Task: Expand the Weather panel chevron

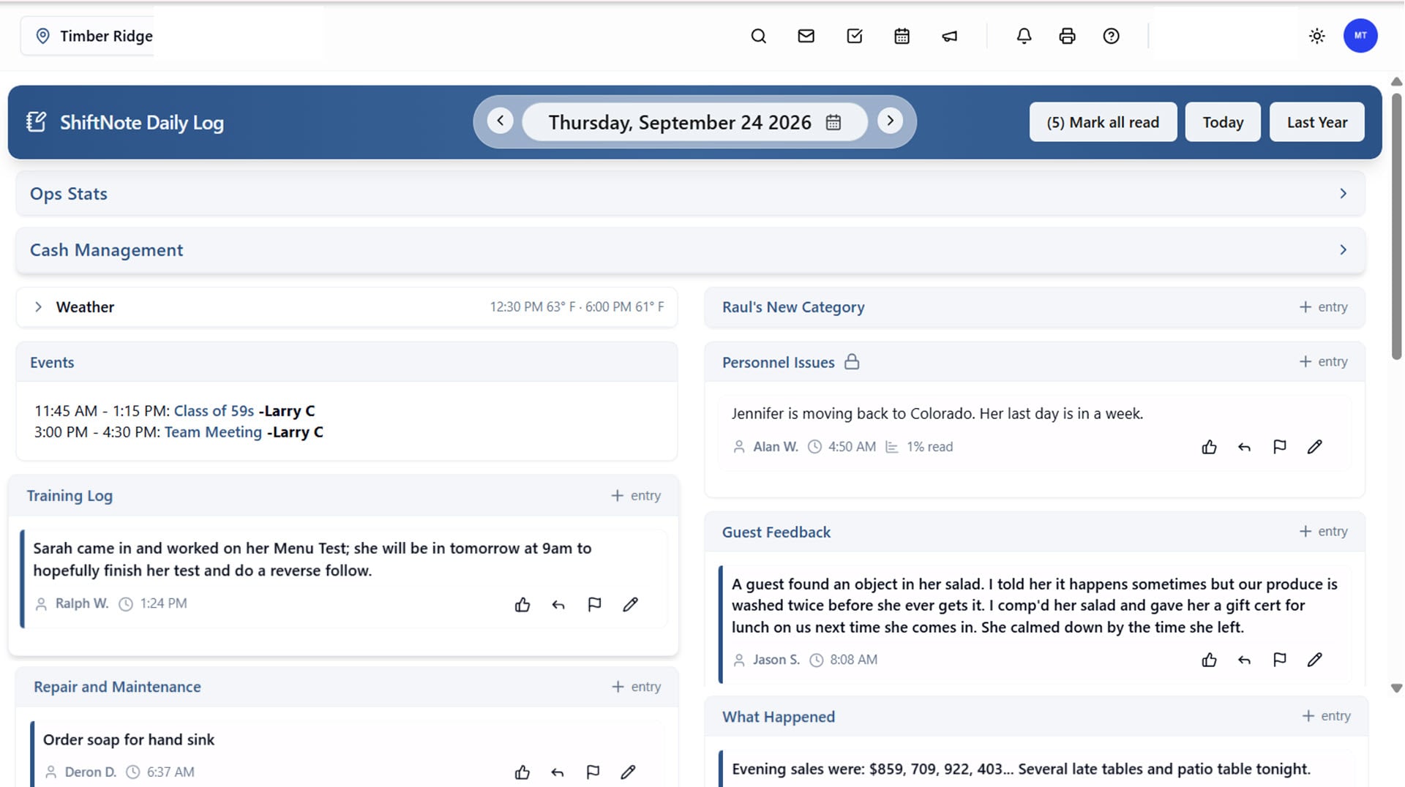Action: [x=38, y=307]
